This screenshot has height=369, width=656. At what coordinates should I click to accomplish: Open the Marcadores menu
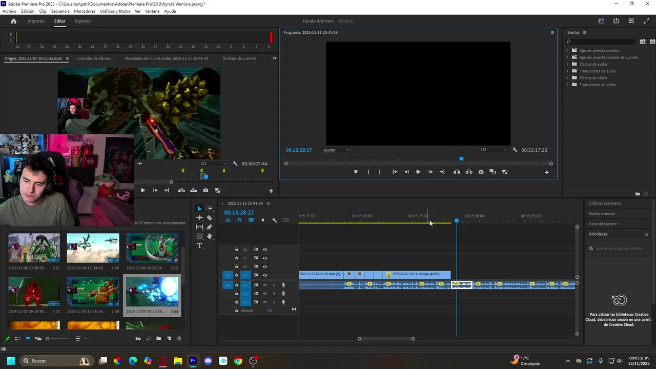(x=85, y=11)
